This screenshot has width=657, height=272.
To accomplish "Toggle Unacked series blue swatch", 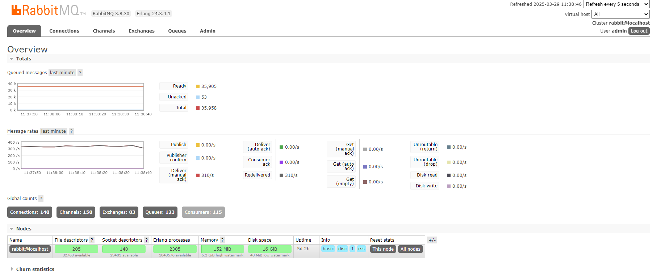I will [198, 97].
